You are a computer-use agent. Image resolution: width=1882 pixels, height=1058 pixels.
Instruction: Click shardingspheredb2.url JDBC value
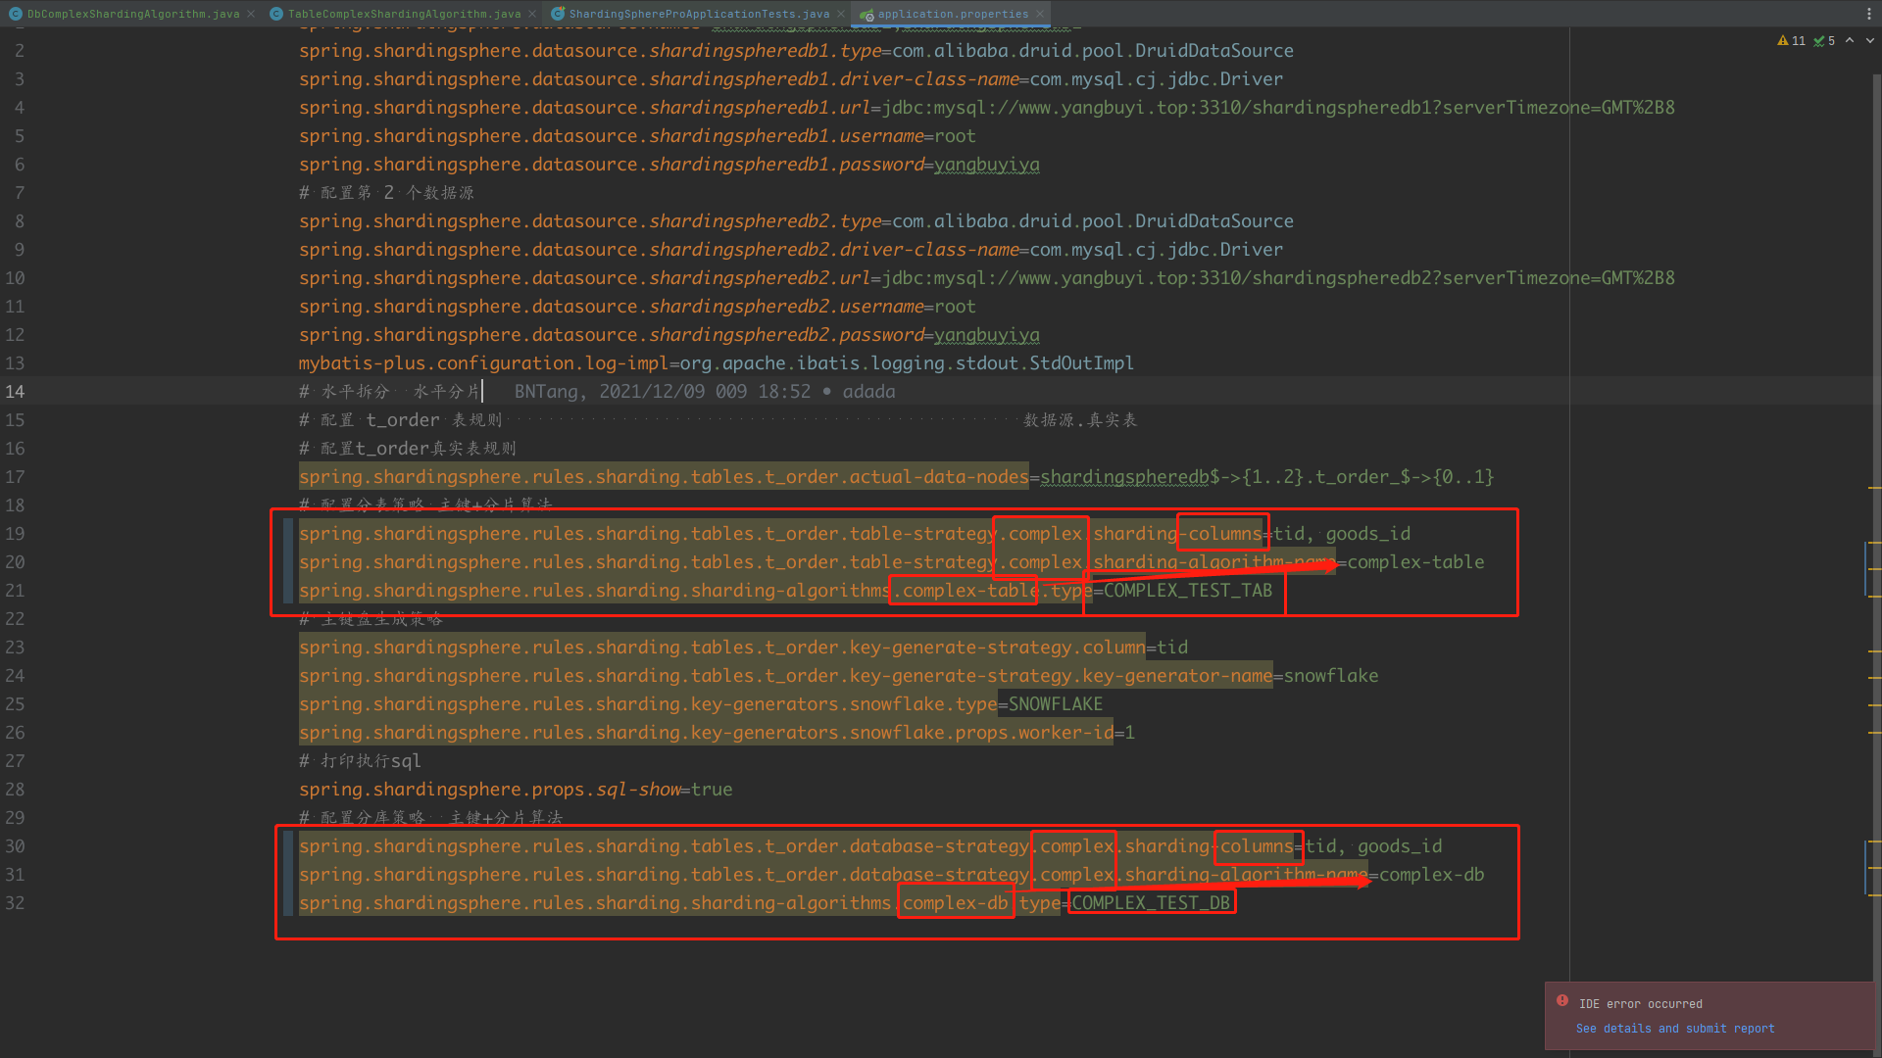tap(1278, 278)
